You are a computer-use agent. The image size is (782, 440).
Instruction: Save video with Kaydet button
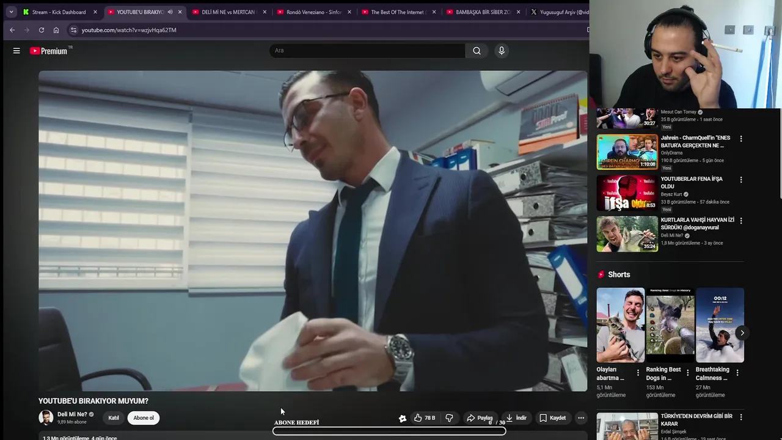tap(552, 418)
